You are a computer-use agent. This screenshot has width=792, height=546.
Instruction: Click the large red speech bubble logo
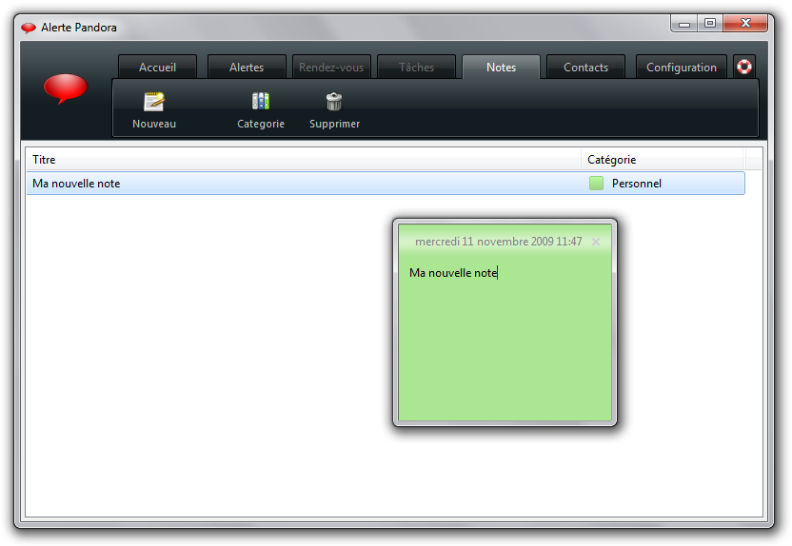[66, 88]
